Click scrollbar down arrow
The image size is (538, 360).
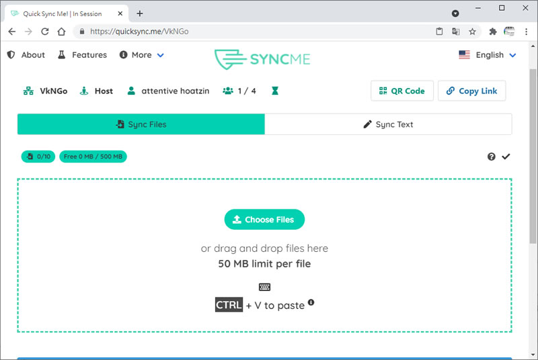pos(533,355)
